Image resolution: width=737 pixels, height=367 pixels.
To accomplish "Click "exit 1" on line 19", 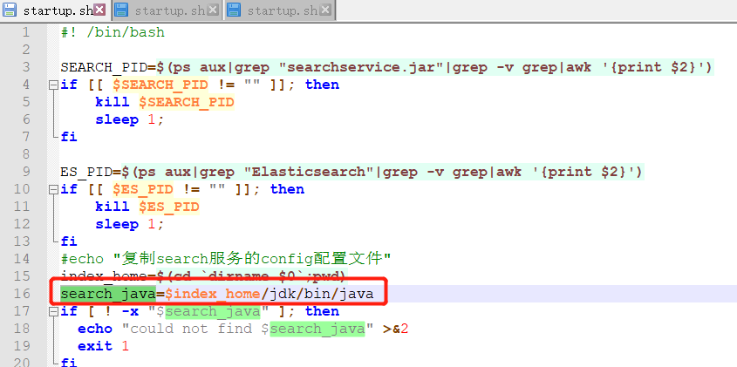I will tap(103, 346).
